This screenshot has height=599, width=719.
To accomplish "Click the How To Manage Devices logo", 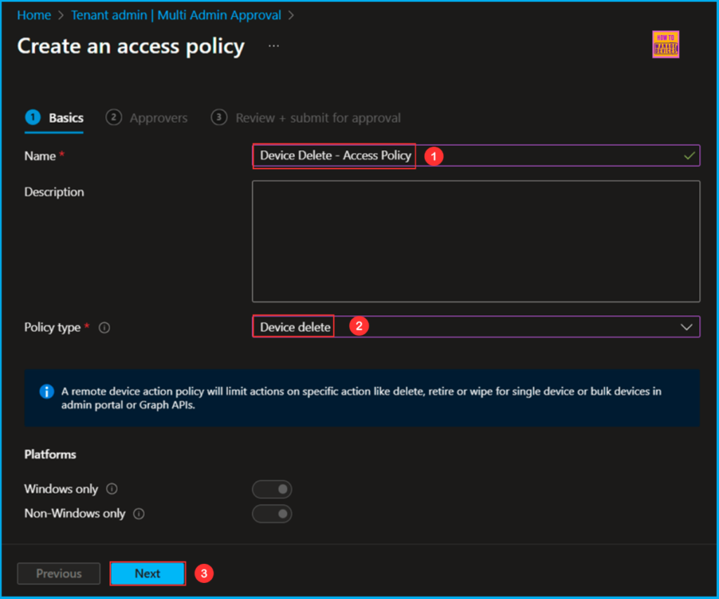I will (x=665, y=44).
